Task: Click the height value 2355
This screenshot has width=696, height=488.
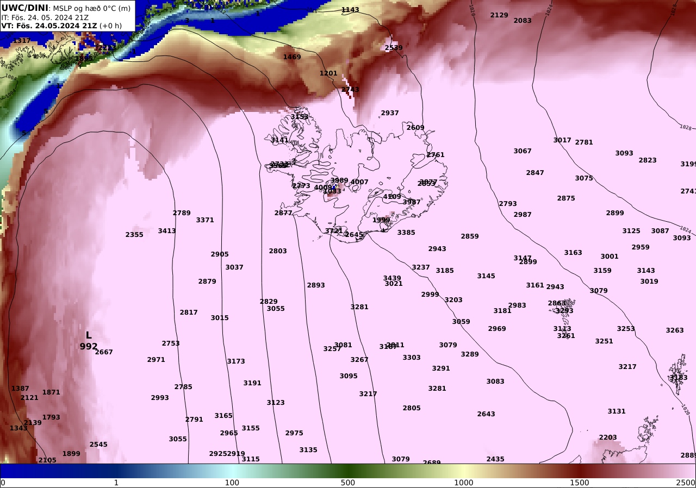Action: [x=134, y=235]
